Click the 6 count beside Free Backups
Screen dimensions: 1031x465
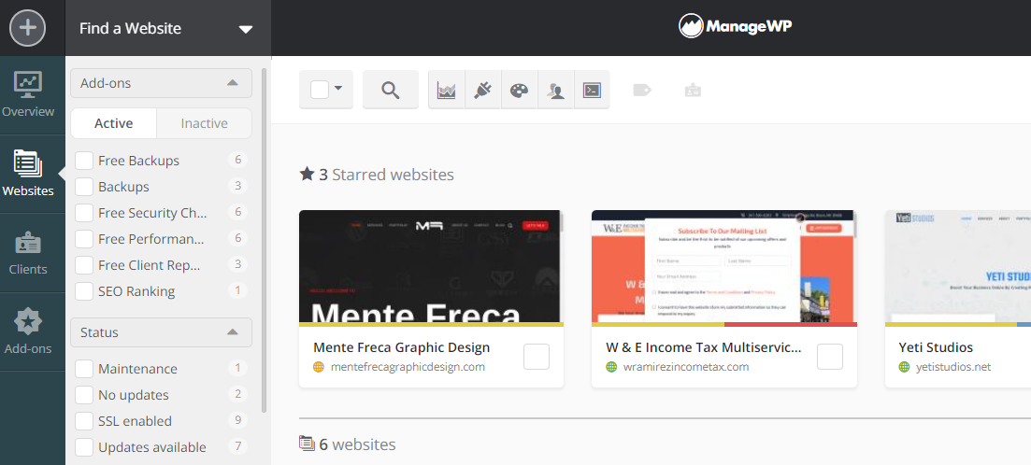pos(238,160)
